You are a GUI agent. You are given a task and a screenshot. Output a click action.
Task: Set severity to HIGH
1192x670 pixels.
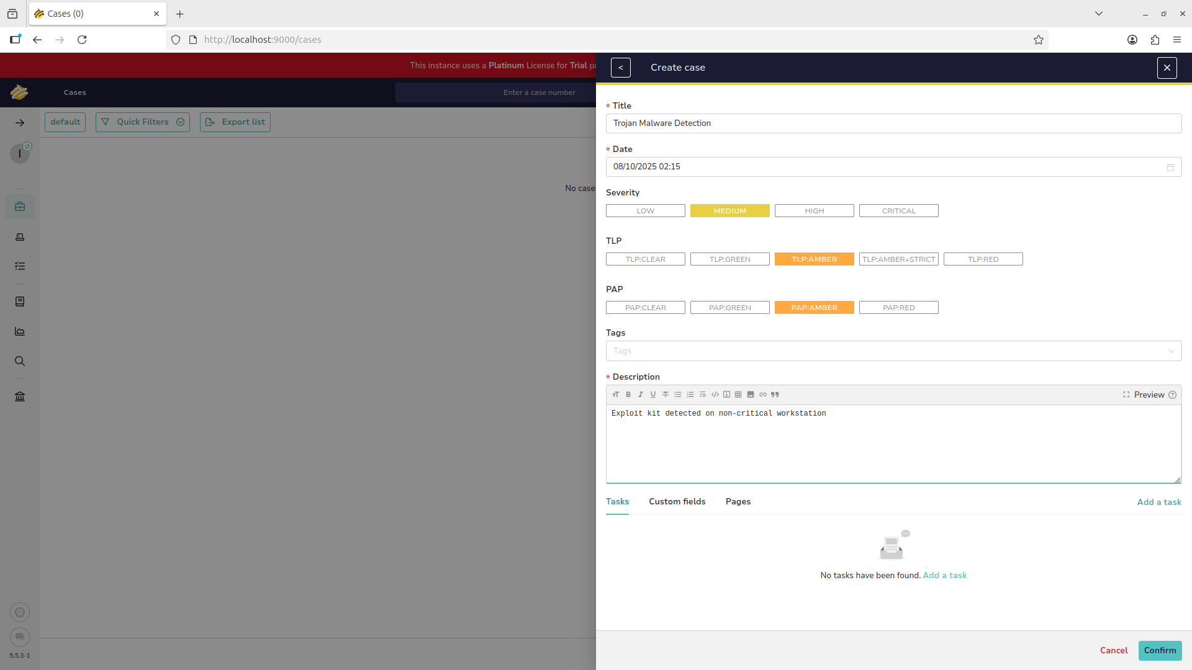814,211
